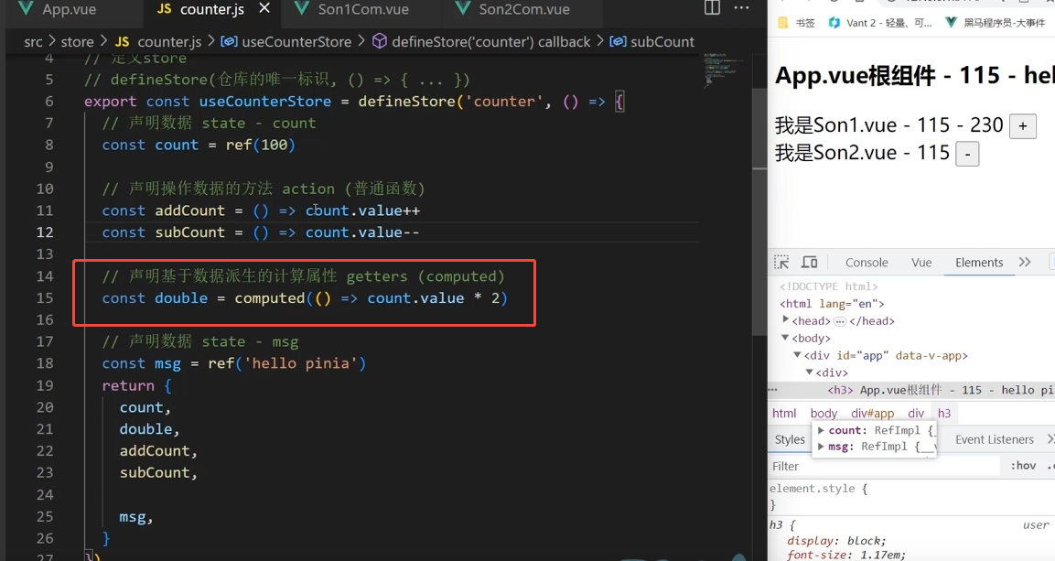Click div#app in the DOM breadcrumb
Viewport: 1055px width, 561px height.
tap(873, 413)
